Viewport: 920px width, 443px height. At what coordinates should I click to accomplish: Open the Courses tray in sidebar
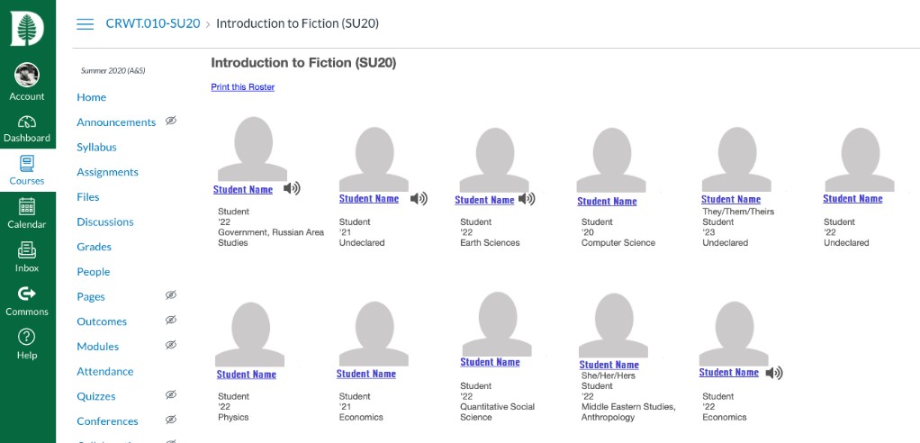[27, 167]
